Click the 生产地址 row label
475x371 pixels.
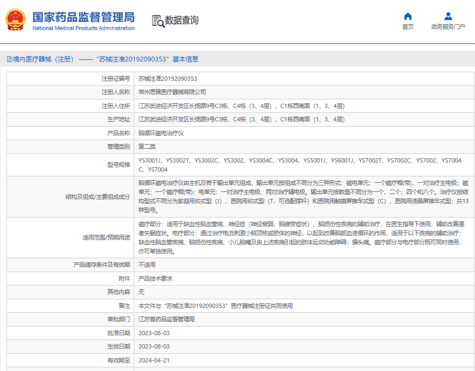tap(118, 119)
